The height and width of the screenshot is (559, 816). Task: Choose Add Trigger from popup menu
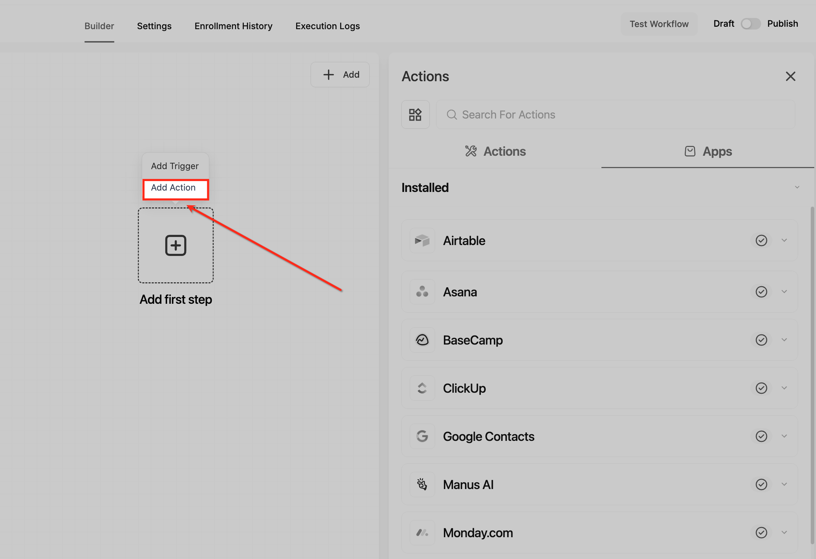[x=175, y=166]
